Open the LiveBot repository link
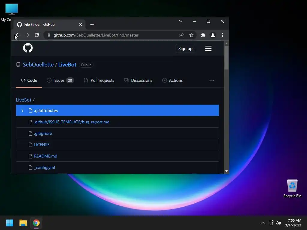 pos(67,65)
